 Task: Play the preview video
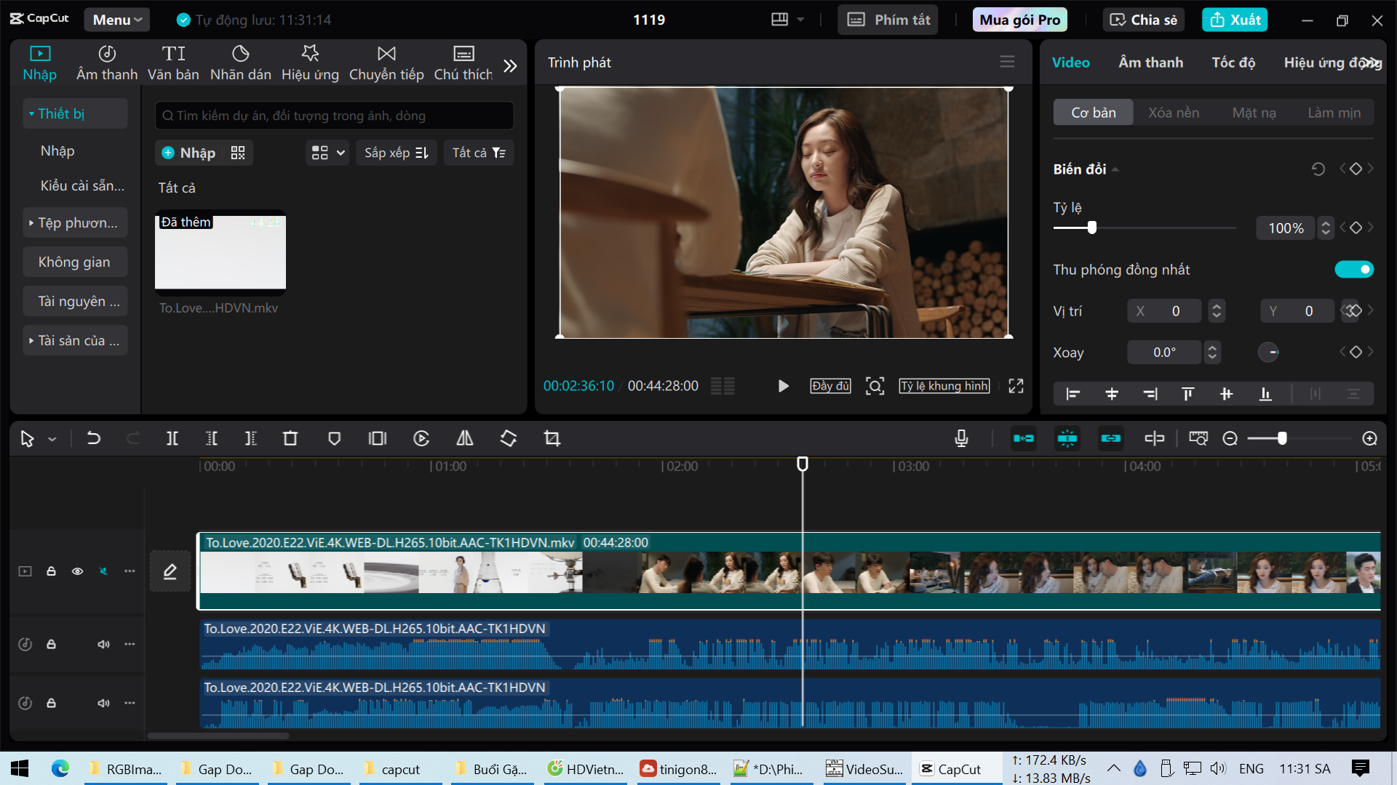click(x=783, y=386)
